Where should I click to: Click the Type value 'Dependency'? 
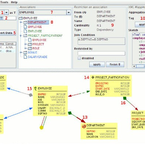click(105, 30)
